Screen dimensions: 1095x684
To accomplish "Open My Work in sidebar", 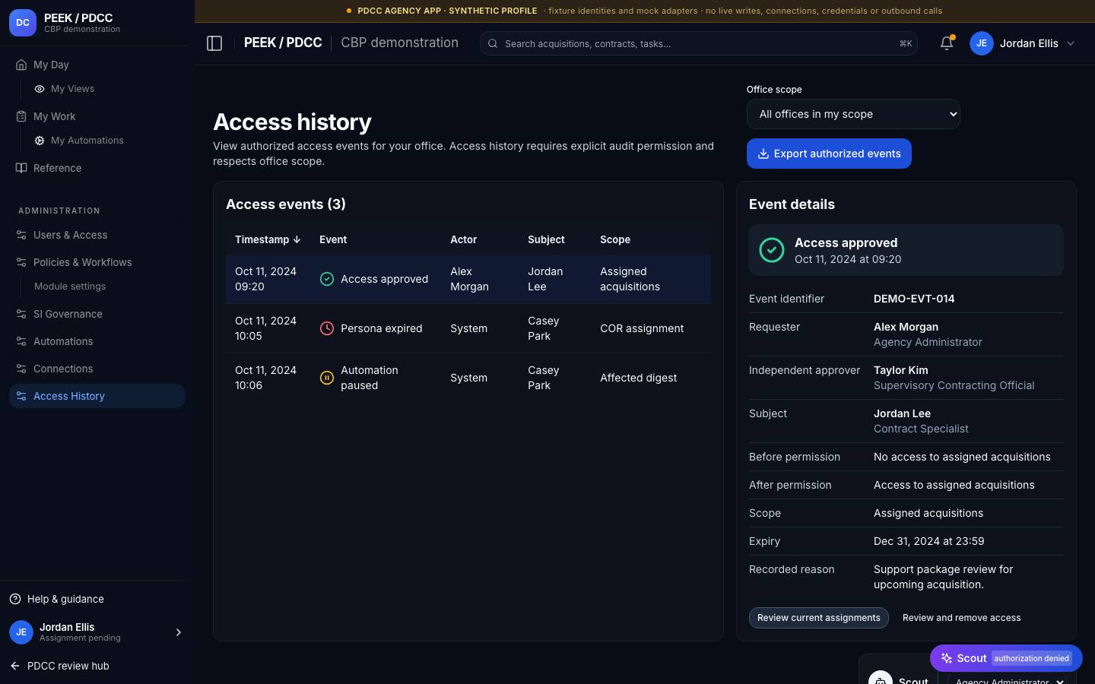I will click(97, 116).
